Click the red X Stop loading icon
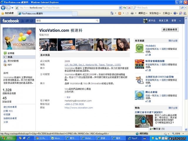Viewport: 188px width, 141px height. [129, 8]
